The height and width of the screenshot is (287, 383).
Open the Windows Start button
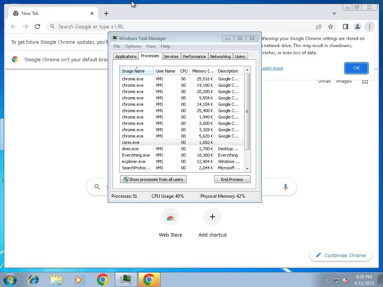10,280
